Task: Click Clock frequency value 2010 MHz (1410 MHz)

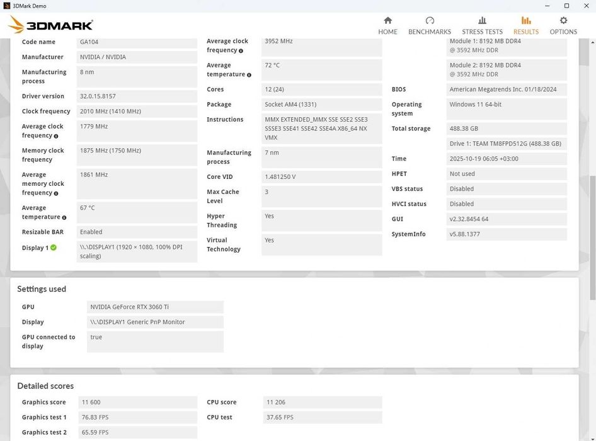Action: click(137, 112)
